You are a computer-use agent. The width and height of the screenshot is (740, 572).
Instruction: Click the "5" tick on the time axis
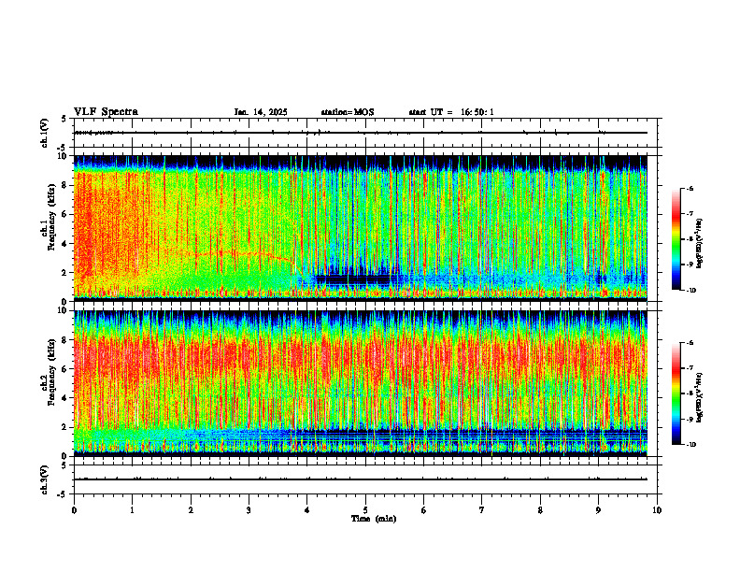click(365, 510)
